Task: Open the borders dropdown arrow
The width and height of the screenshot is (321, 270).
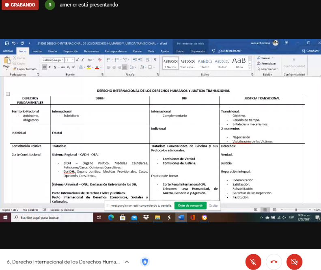Action: pyautogui.click(x=154, y=67)
